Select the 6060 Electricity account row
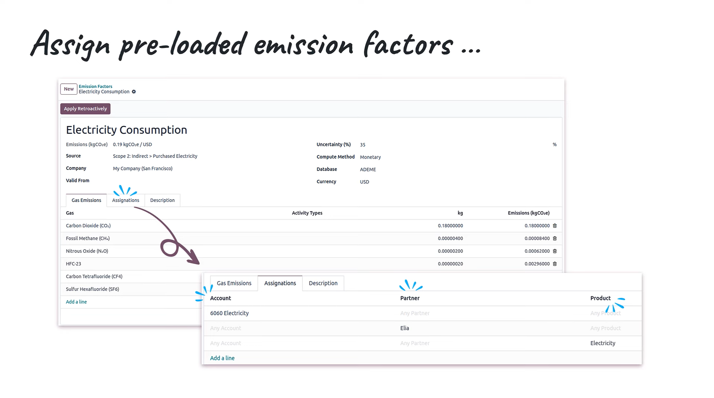This screenshot has height=398, width=714. click(x=229, y=313)
